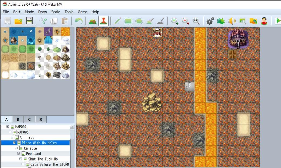
Task: Select the wooden door event on the map
Action: click(233, 54)
